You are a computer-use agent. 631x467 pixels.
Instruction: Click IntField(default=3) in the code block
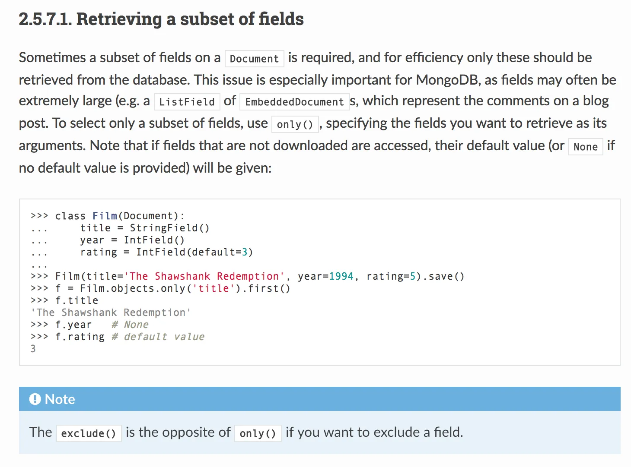pyautogui.click(x=194, y=252)
